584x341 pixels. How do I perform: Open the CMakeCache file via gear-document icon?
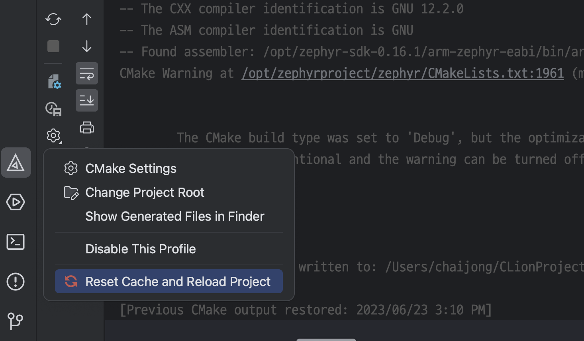coord(53,81)
